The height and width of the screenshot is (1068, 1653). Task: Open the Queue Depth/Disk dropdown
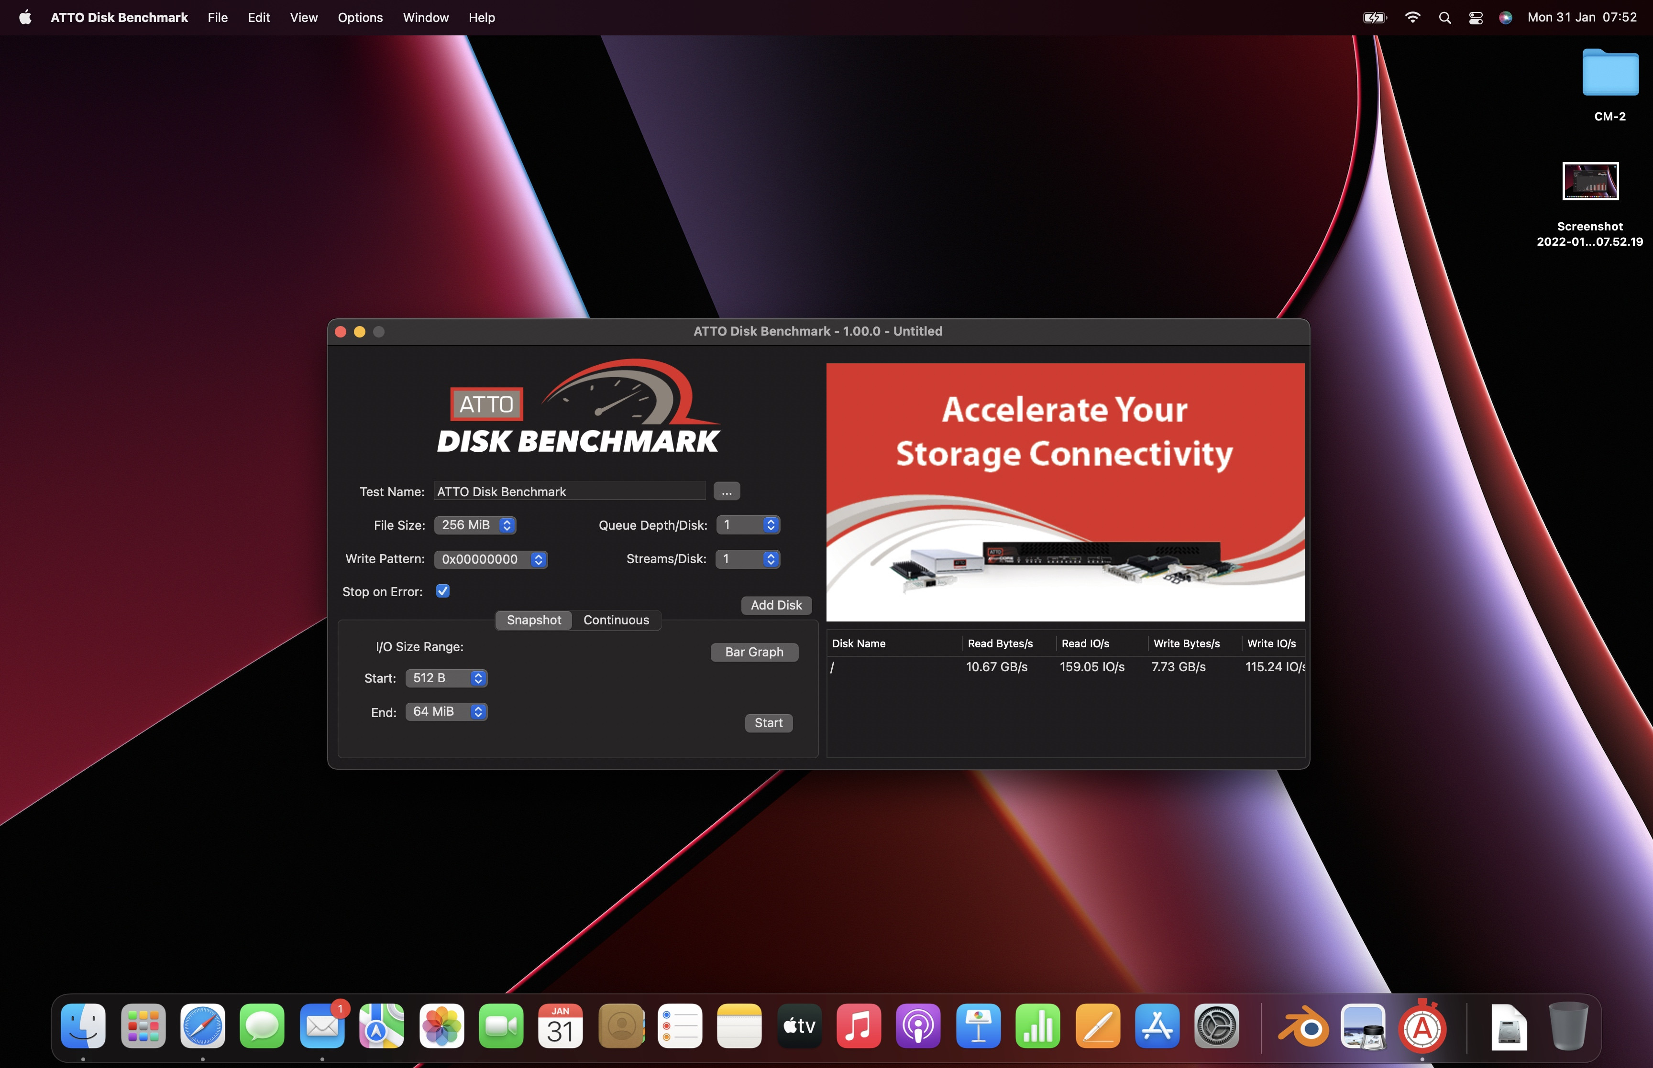pos(748,525)
